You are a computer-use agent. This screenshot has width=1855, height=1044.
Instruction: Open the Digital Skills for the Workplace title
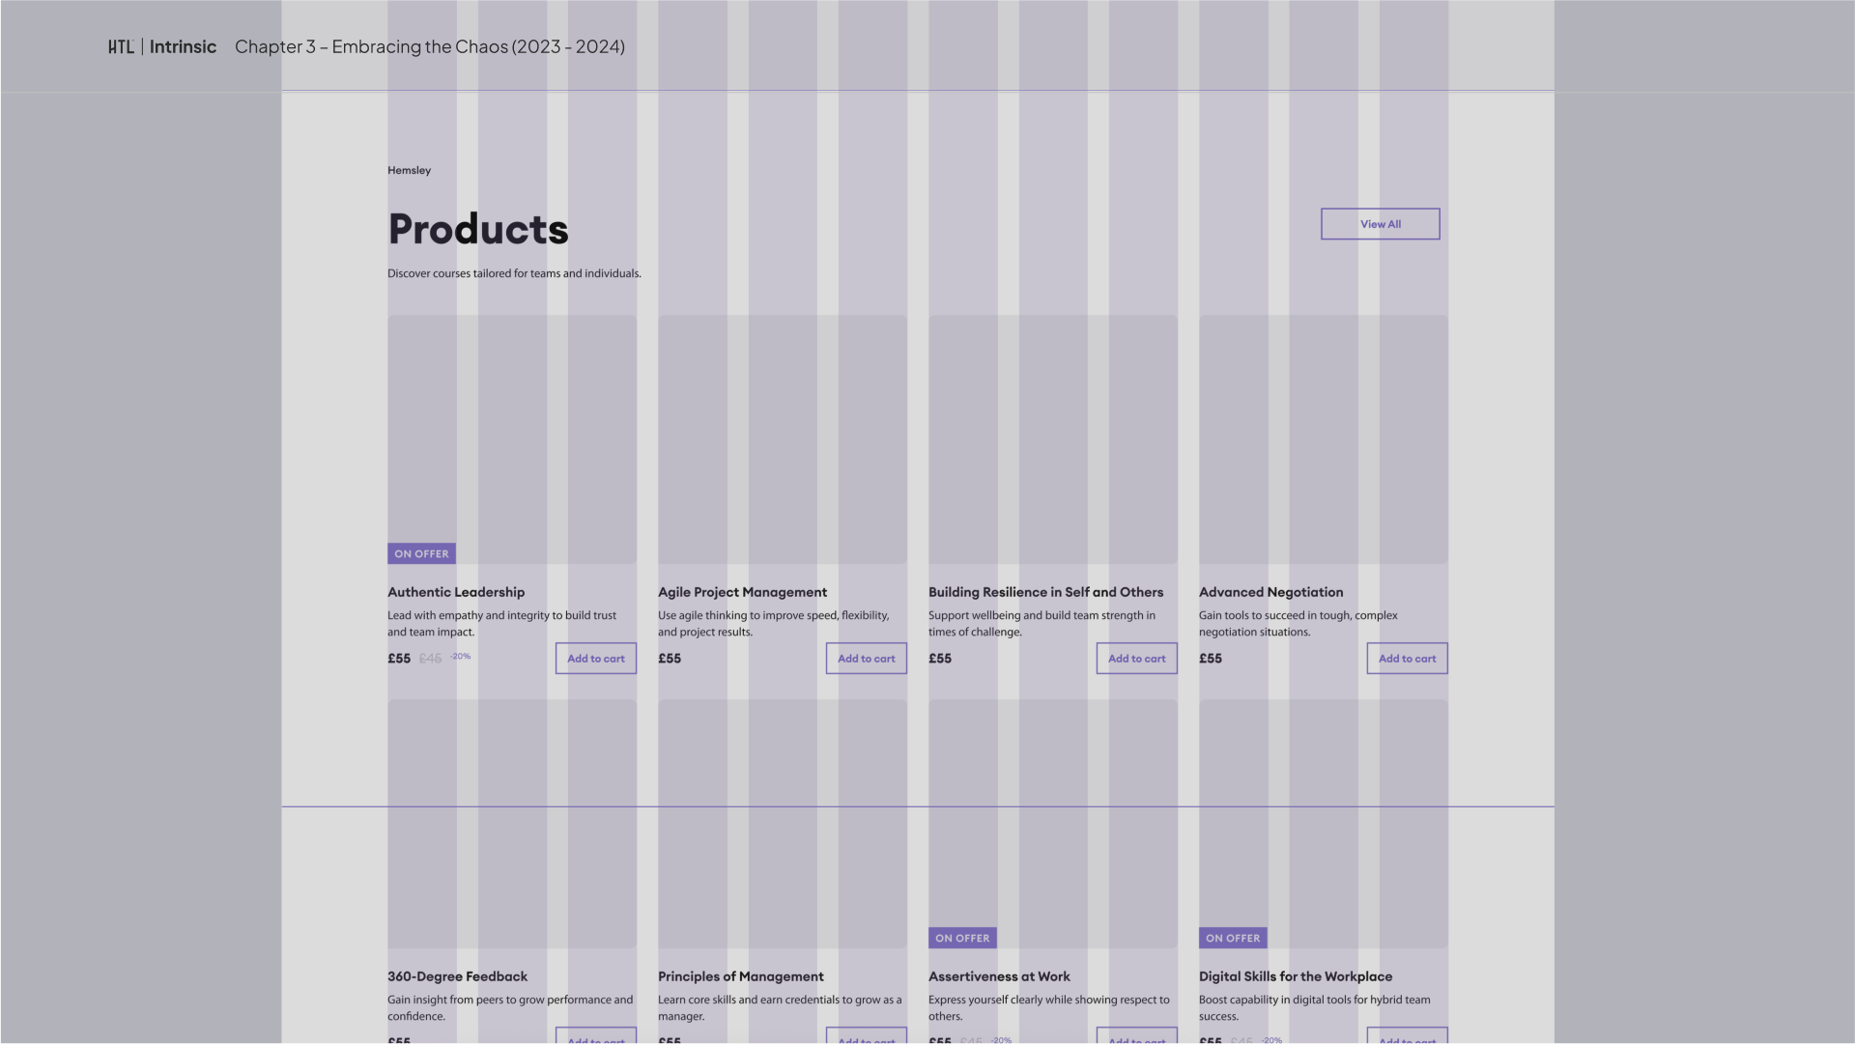1295,976
